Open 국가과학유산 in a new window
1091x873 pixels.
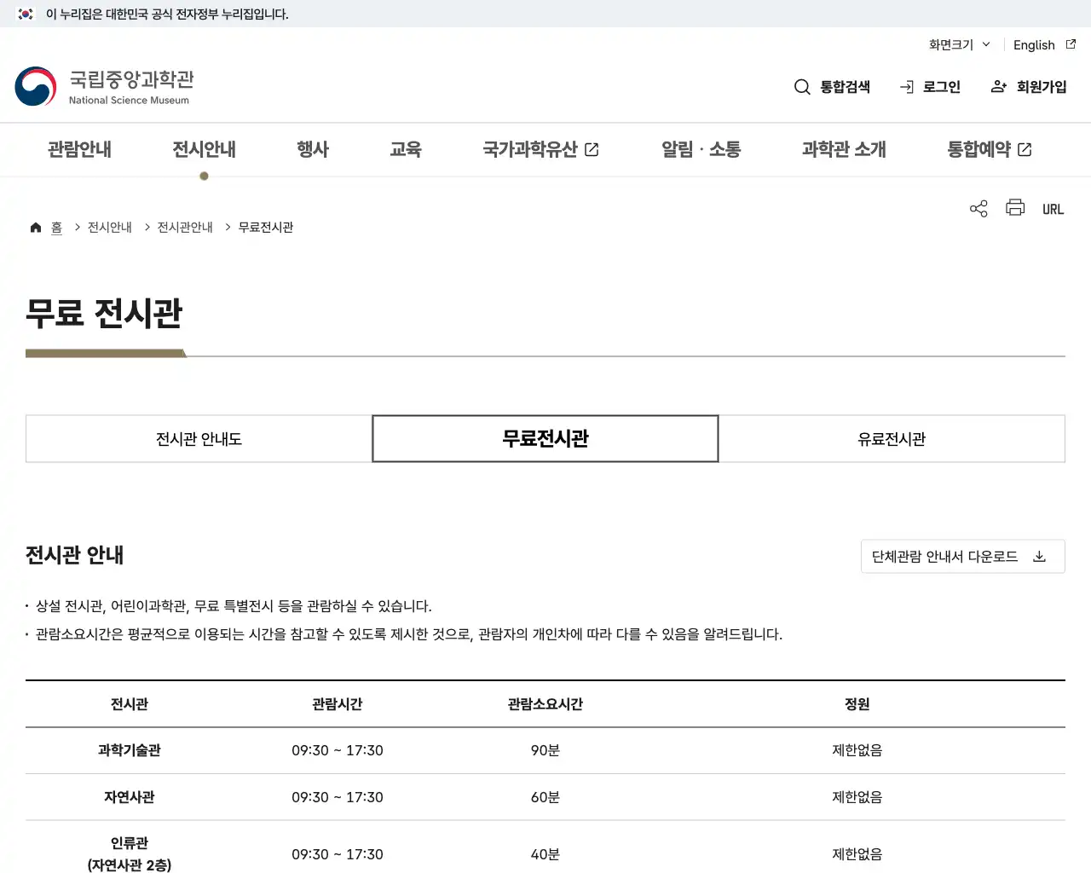tap(540, 149)
